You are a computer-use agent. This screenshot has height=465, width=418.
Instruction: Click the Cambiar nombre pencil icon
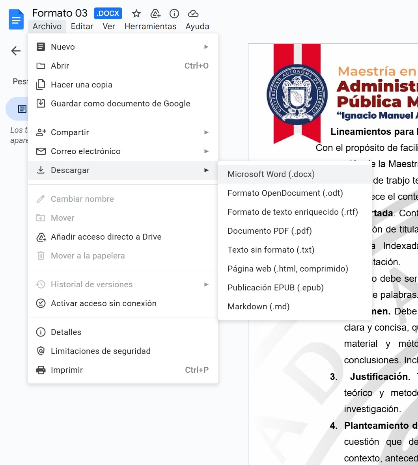41,199
